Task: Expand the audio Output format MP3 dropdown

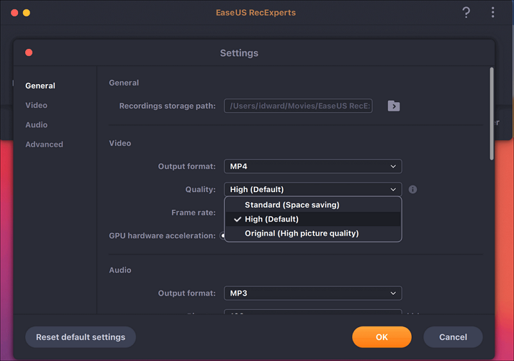Action: pyautogui.click(x=313, y=294)
